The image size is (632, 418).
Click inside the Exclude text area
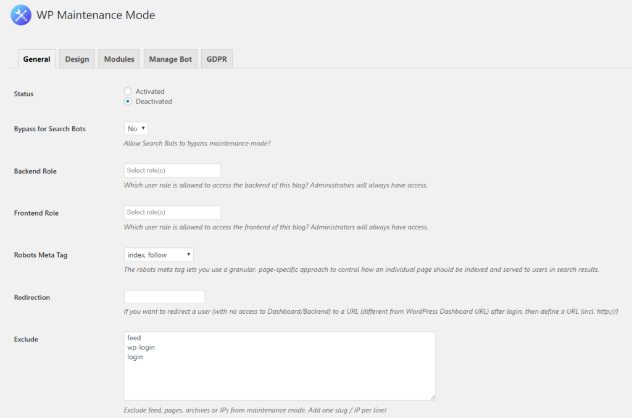[278, 370]
